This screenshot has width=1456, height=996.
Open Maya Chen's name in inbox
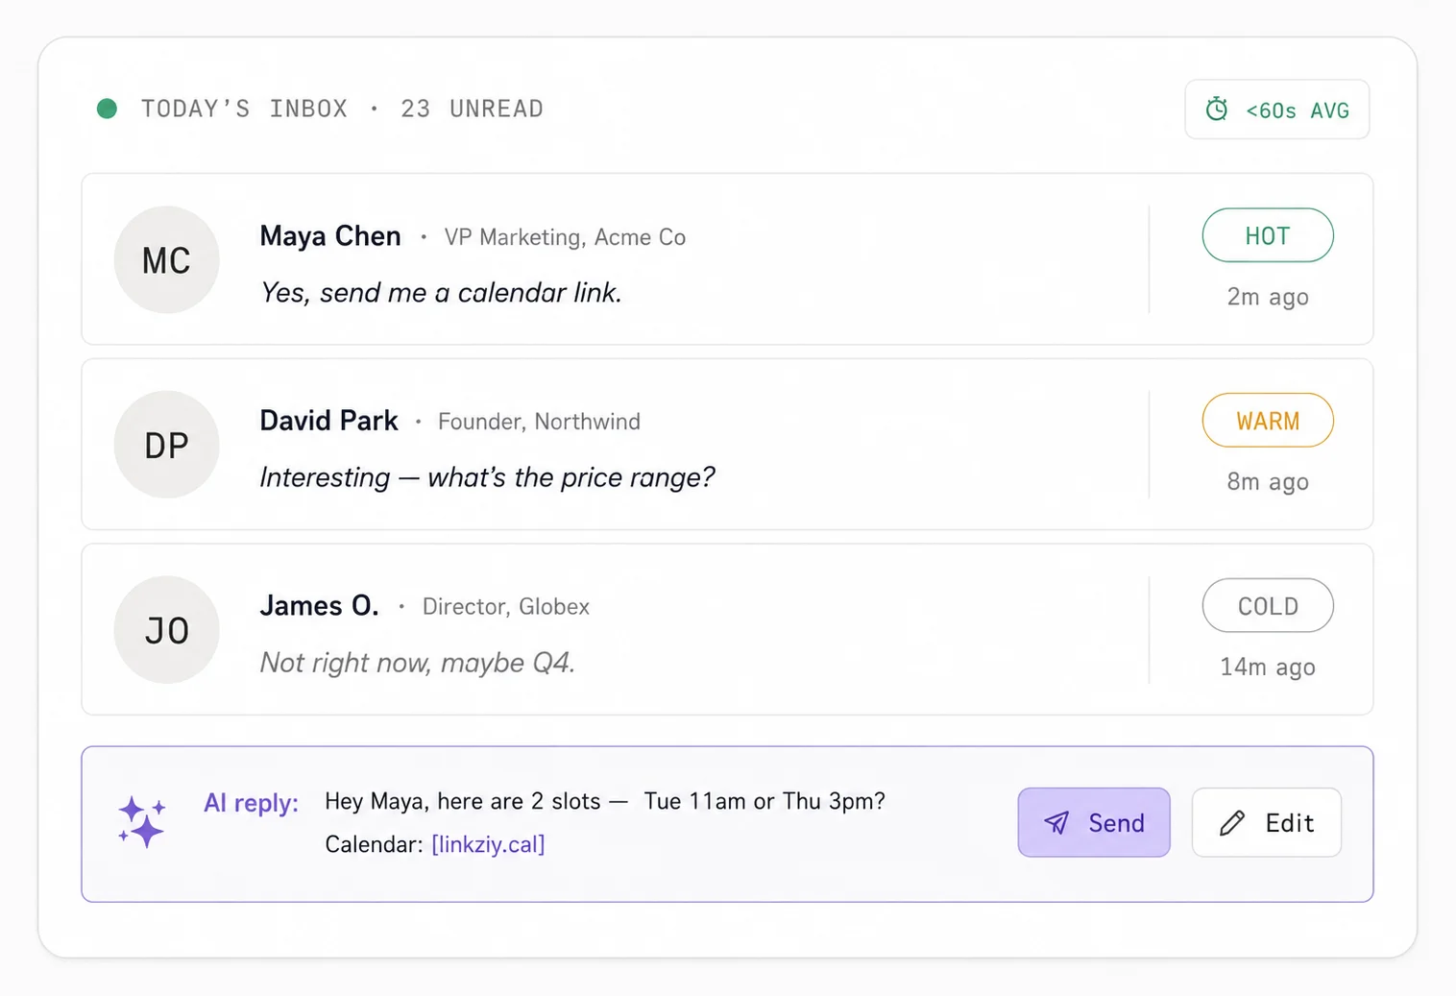point(330,236)
